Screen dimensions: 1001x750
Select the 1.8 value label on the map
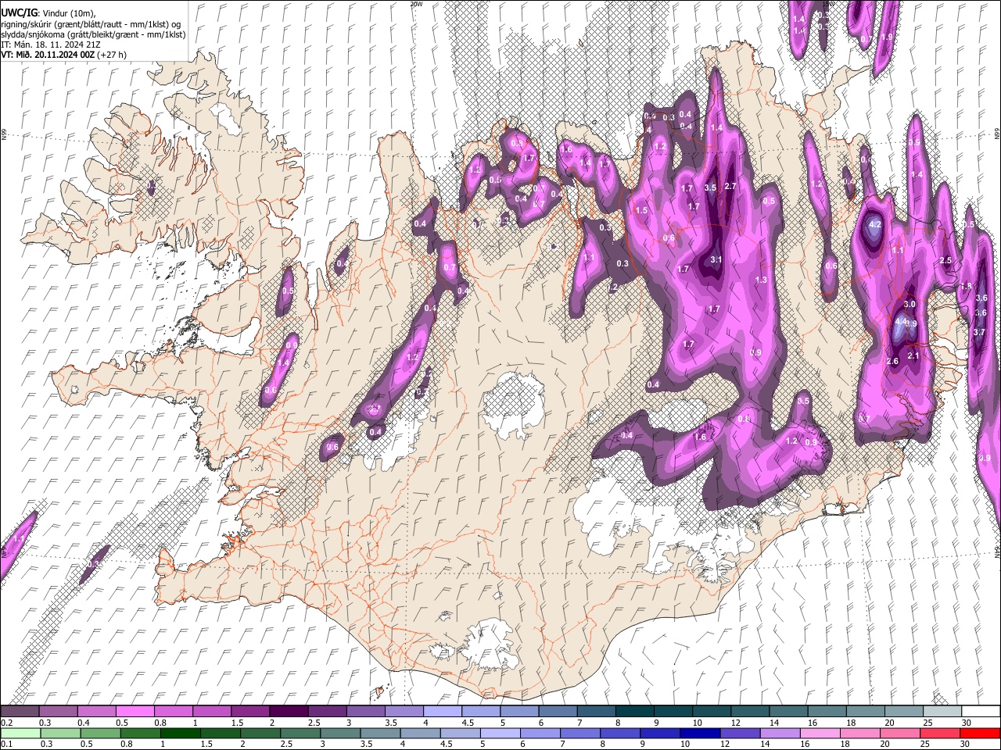coord(967,286)
